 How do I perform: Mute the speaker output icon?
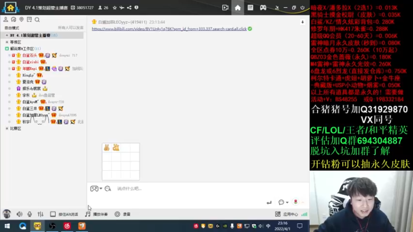[19, 214]
